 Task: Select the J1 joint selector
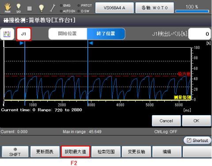pos(23,34)
